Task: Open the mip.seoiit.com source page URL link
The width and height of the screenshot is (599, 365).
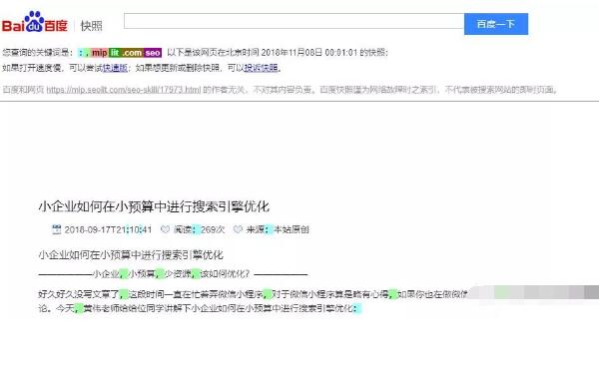Action: click(x=124, y=90)
